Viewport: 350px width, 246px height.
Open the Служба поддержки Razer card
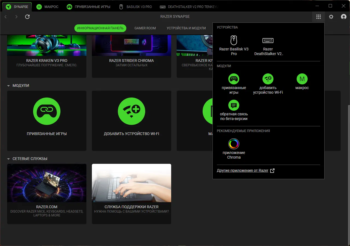coord(132,194)
